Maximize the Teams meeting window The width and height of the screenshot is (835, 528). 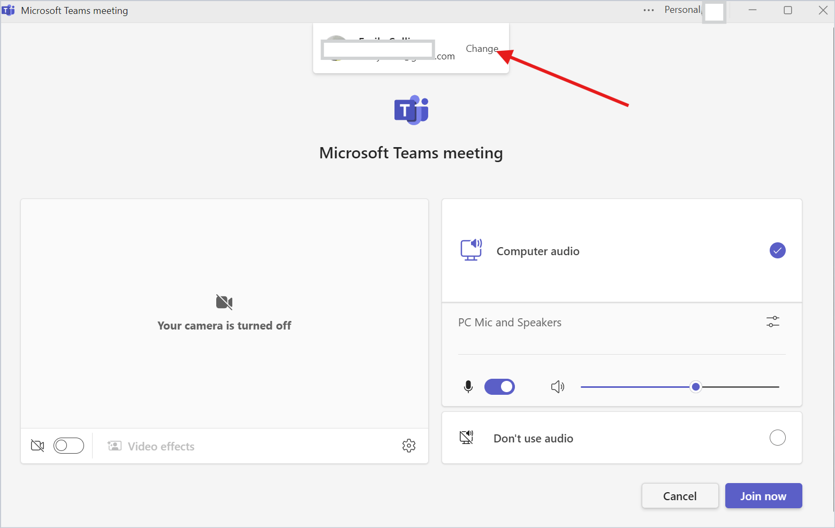click(x=788, y=10)
